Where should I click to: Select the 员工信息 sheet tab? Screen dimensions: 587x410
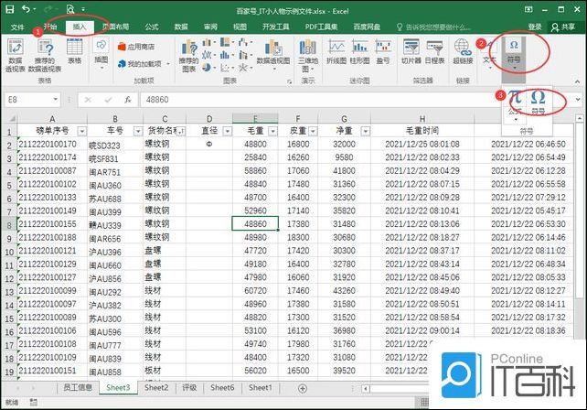[78, 387]
